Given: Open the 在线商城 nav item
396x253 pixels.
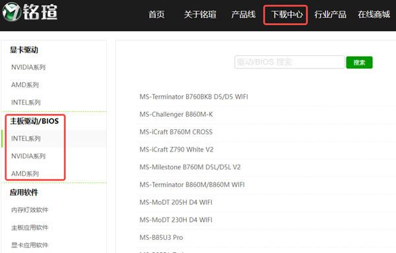Looking at the screenshot, I should point(374,14).
